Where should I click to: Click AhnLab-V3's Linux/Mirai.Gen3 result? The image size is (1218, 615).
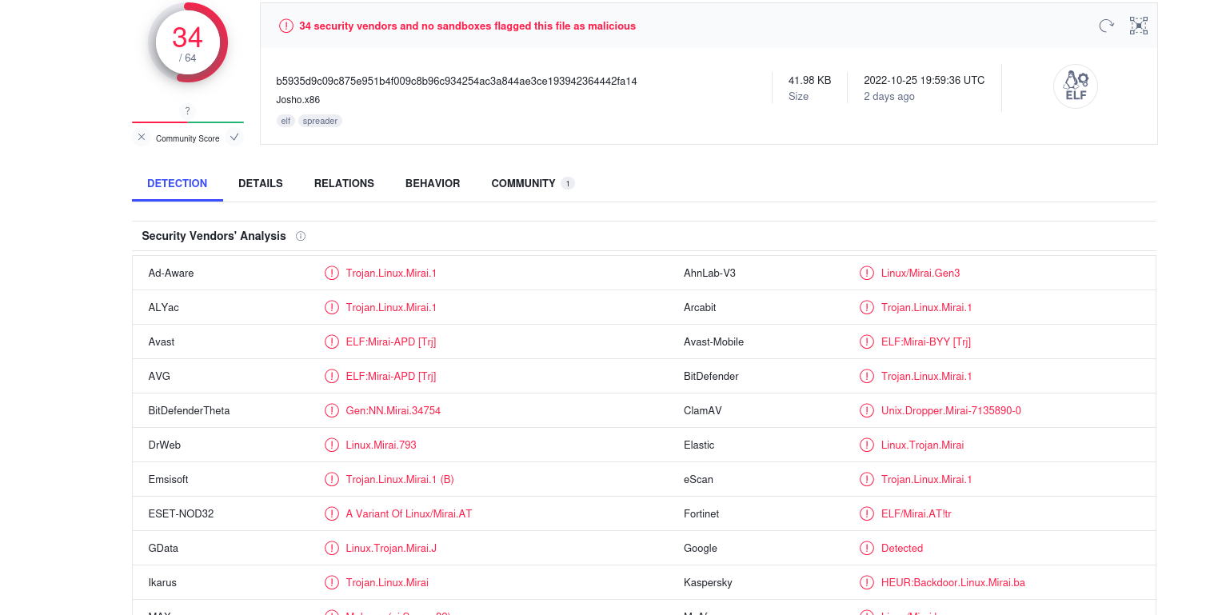[x=920, y=273]
